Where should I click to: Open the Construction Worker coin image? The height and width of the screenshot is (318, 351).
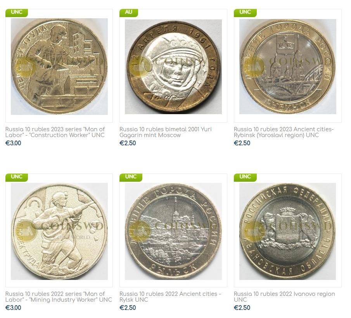59,66
